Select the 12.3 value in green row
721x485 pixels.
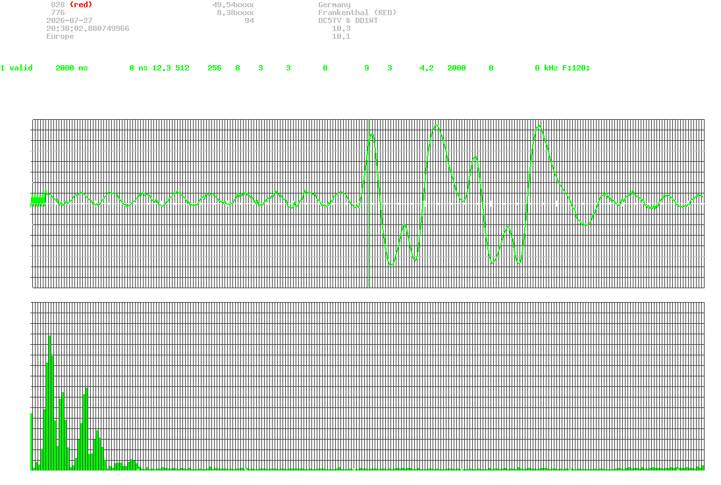pyautogui.click(x=161, y=68)
